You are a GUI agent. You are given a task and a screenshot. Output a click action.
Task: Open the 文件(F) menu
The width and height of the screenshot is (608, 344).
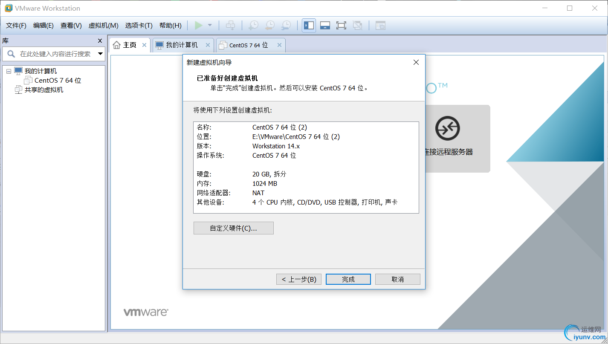coord(16,26)
